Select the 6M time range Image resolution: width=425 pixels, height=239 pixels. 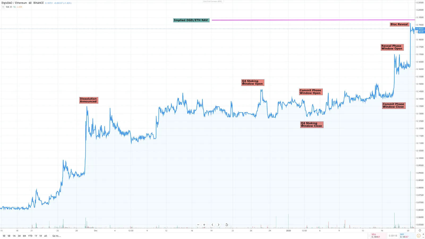point(24,236)
